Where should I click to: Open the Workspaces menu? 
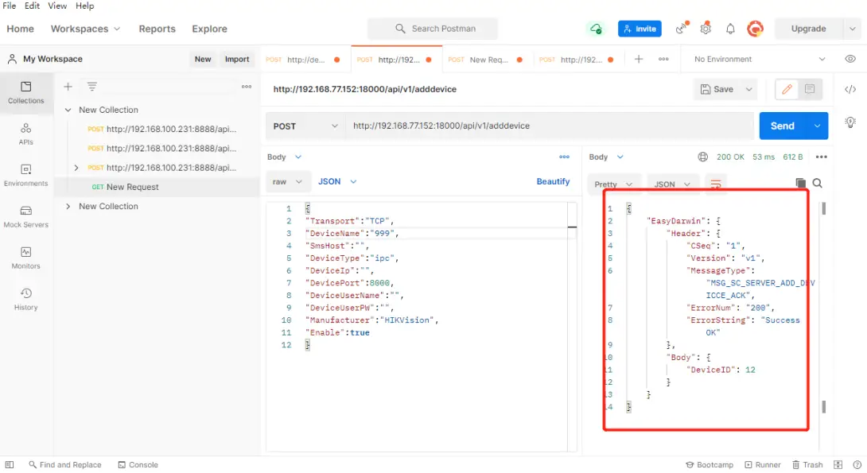tap(85, 29)
